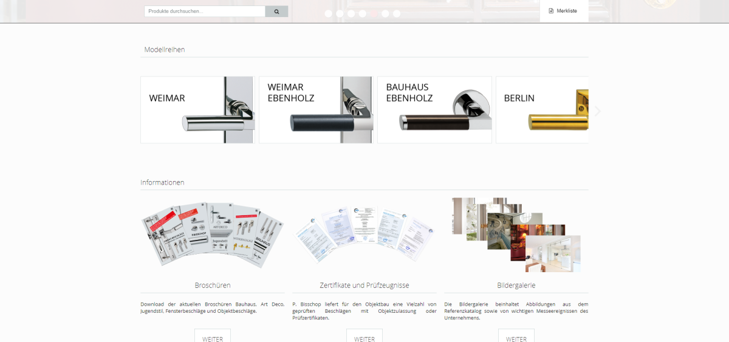Open the Broschüren heading link
This screenshot has height=342, width=729.
[213, 285]
